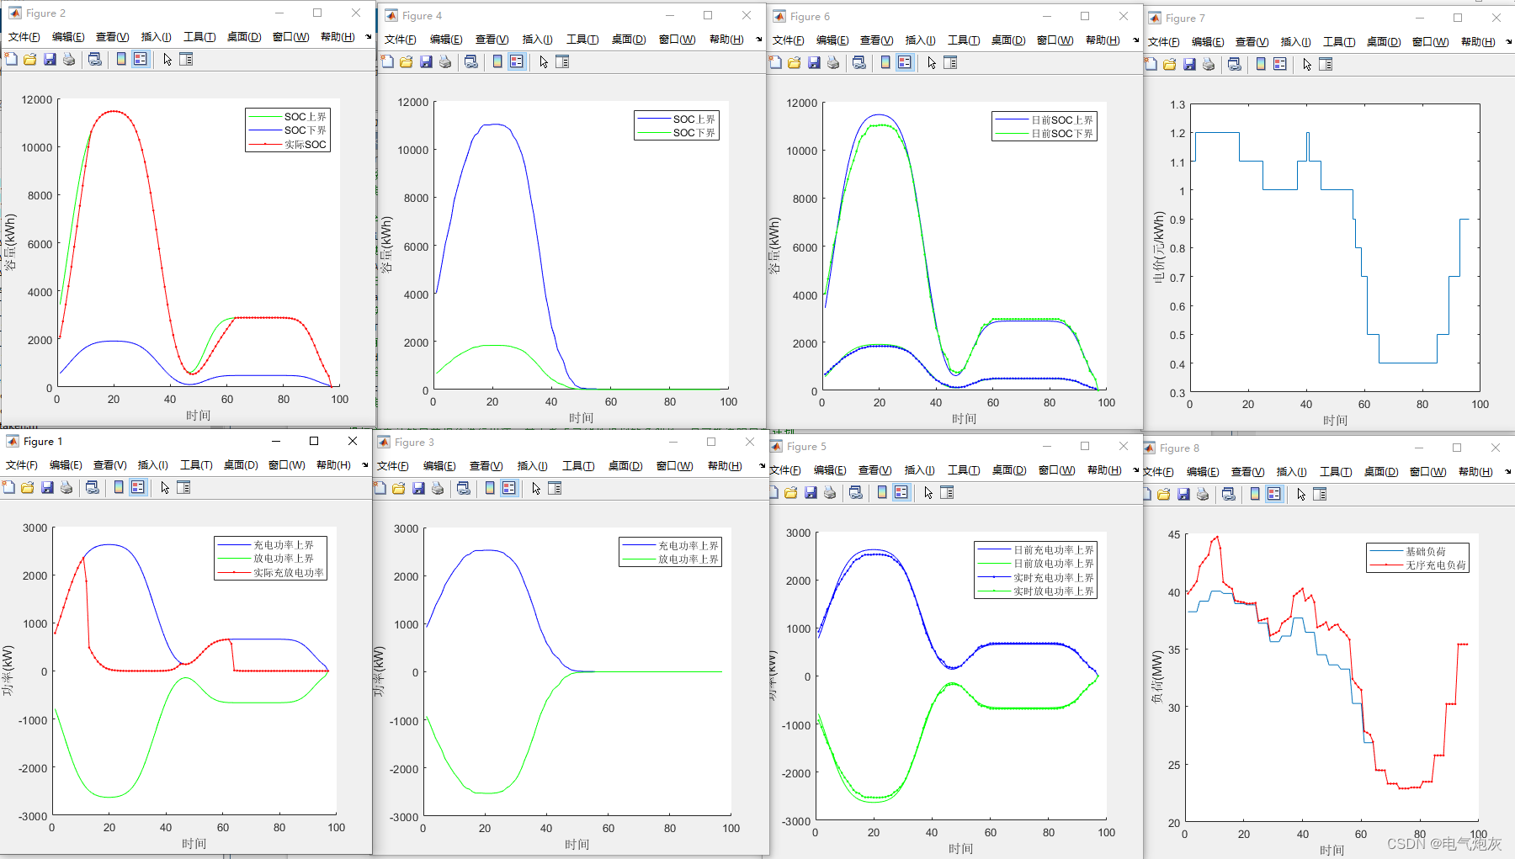Viewport: 1515px width, 859px height.
Task: Toggle Link Plot in Figure 4 toolbar
Action: click(471, 61)
